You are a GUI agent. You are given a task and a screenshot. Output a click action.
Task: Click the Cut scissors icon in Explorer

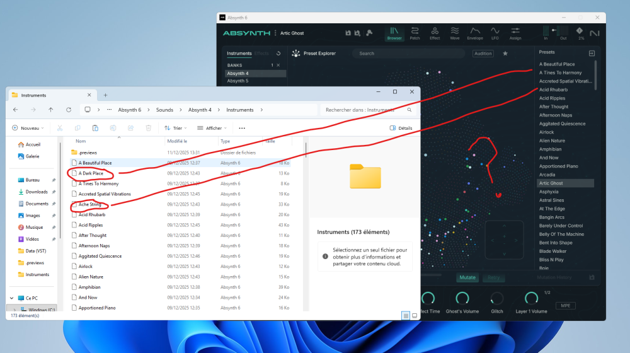(60, 128)
